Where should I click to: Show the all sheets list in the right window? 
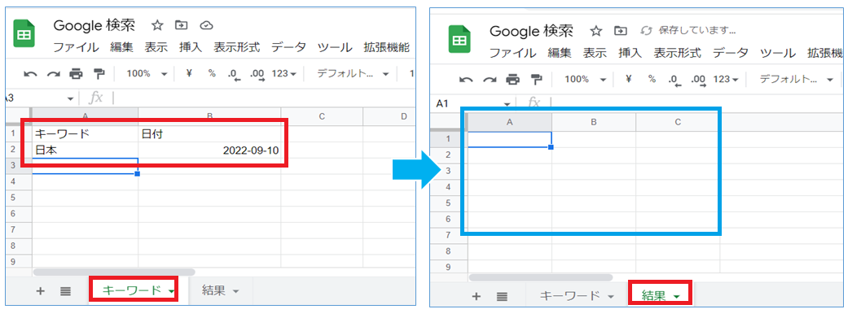coord(501,297)
